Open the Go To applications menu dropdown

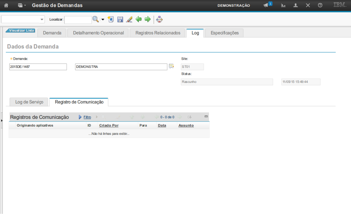pos(22,5)
